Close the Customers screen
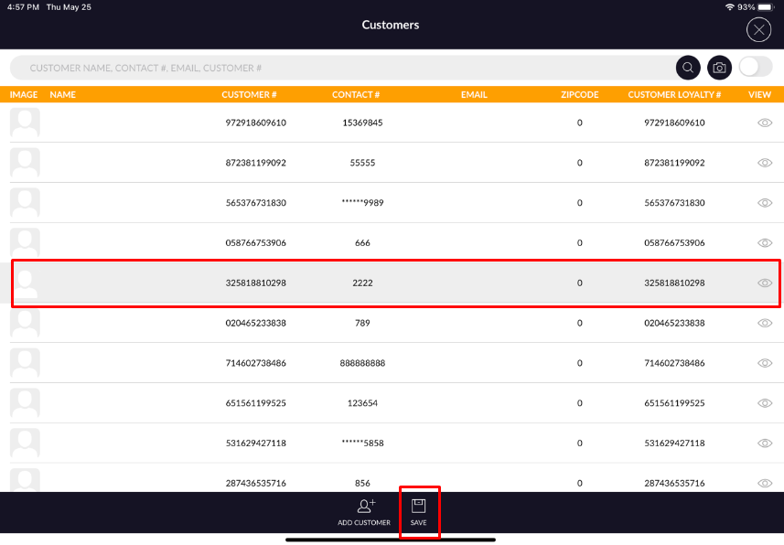The height and width of the screenshot is (545, 784). [758, 30]
